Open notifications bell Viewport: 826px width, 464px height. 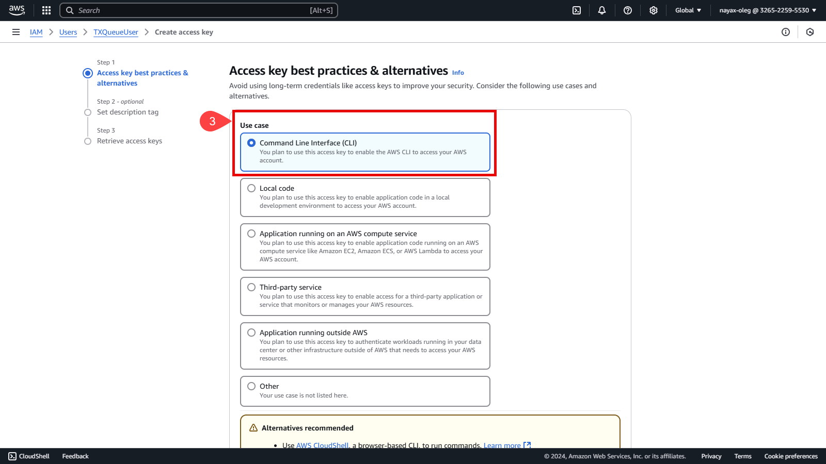point(602,10)
